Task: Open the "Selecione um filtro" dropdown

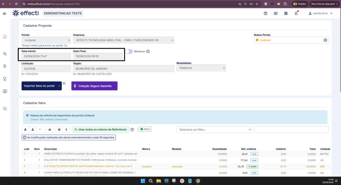Action: coord(214,129)
